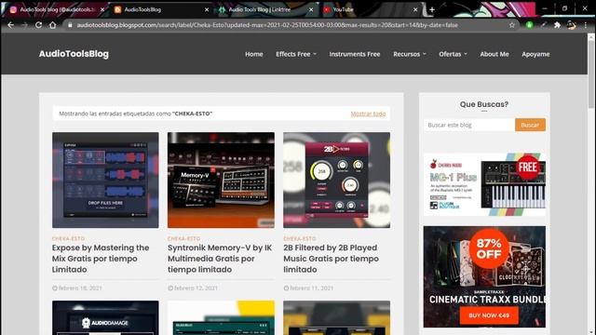Go back using the browser back arrow
This screenshot has height=335, width=596.
10,25
